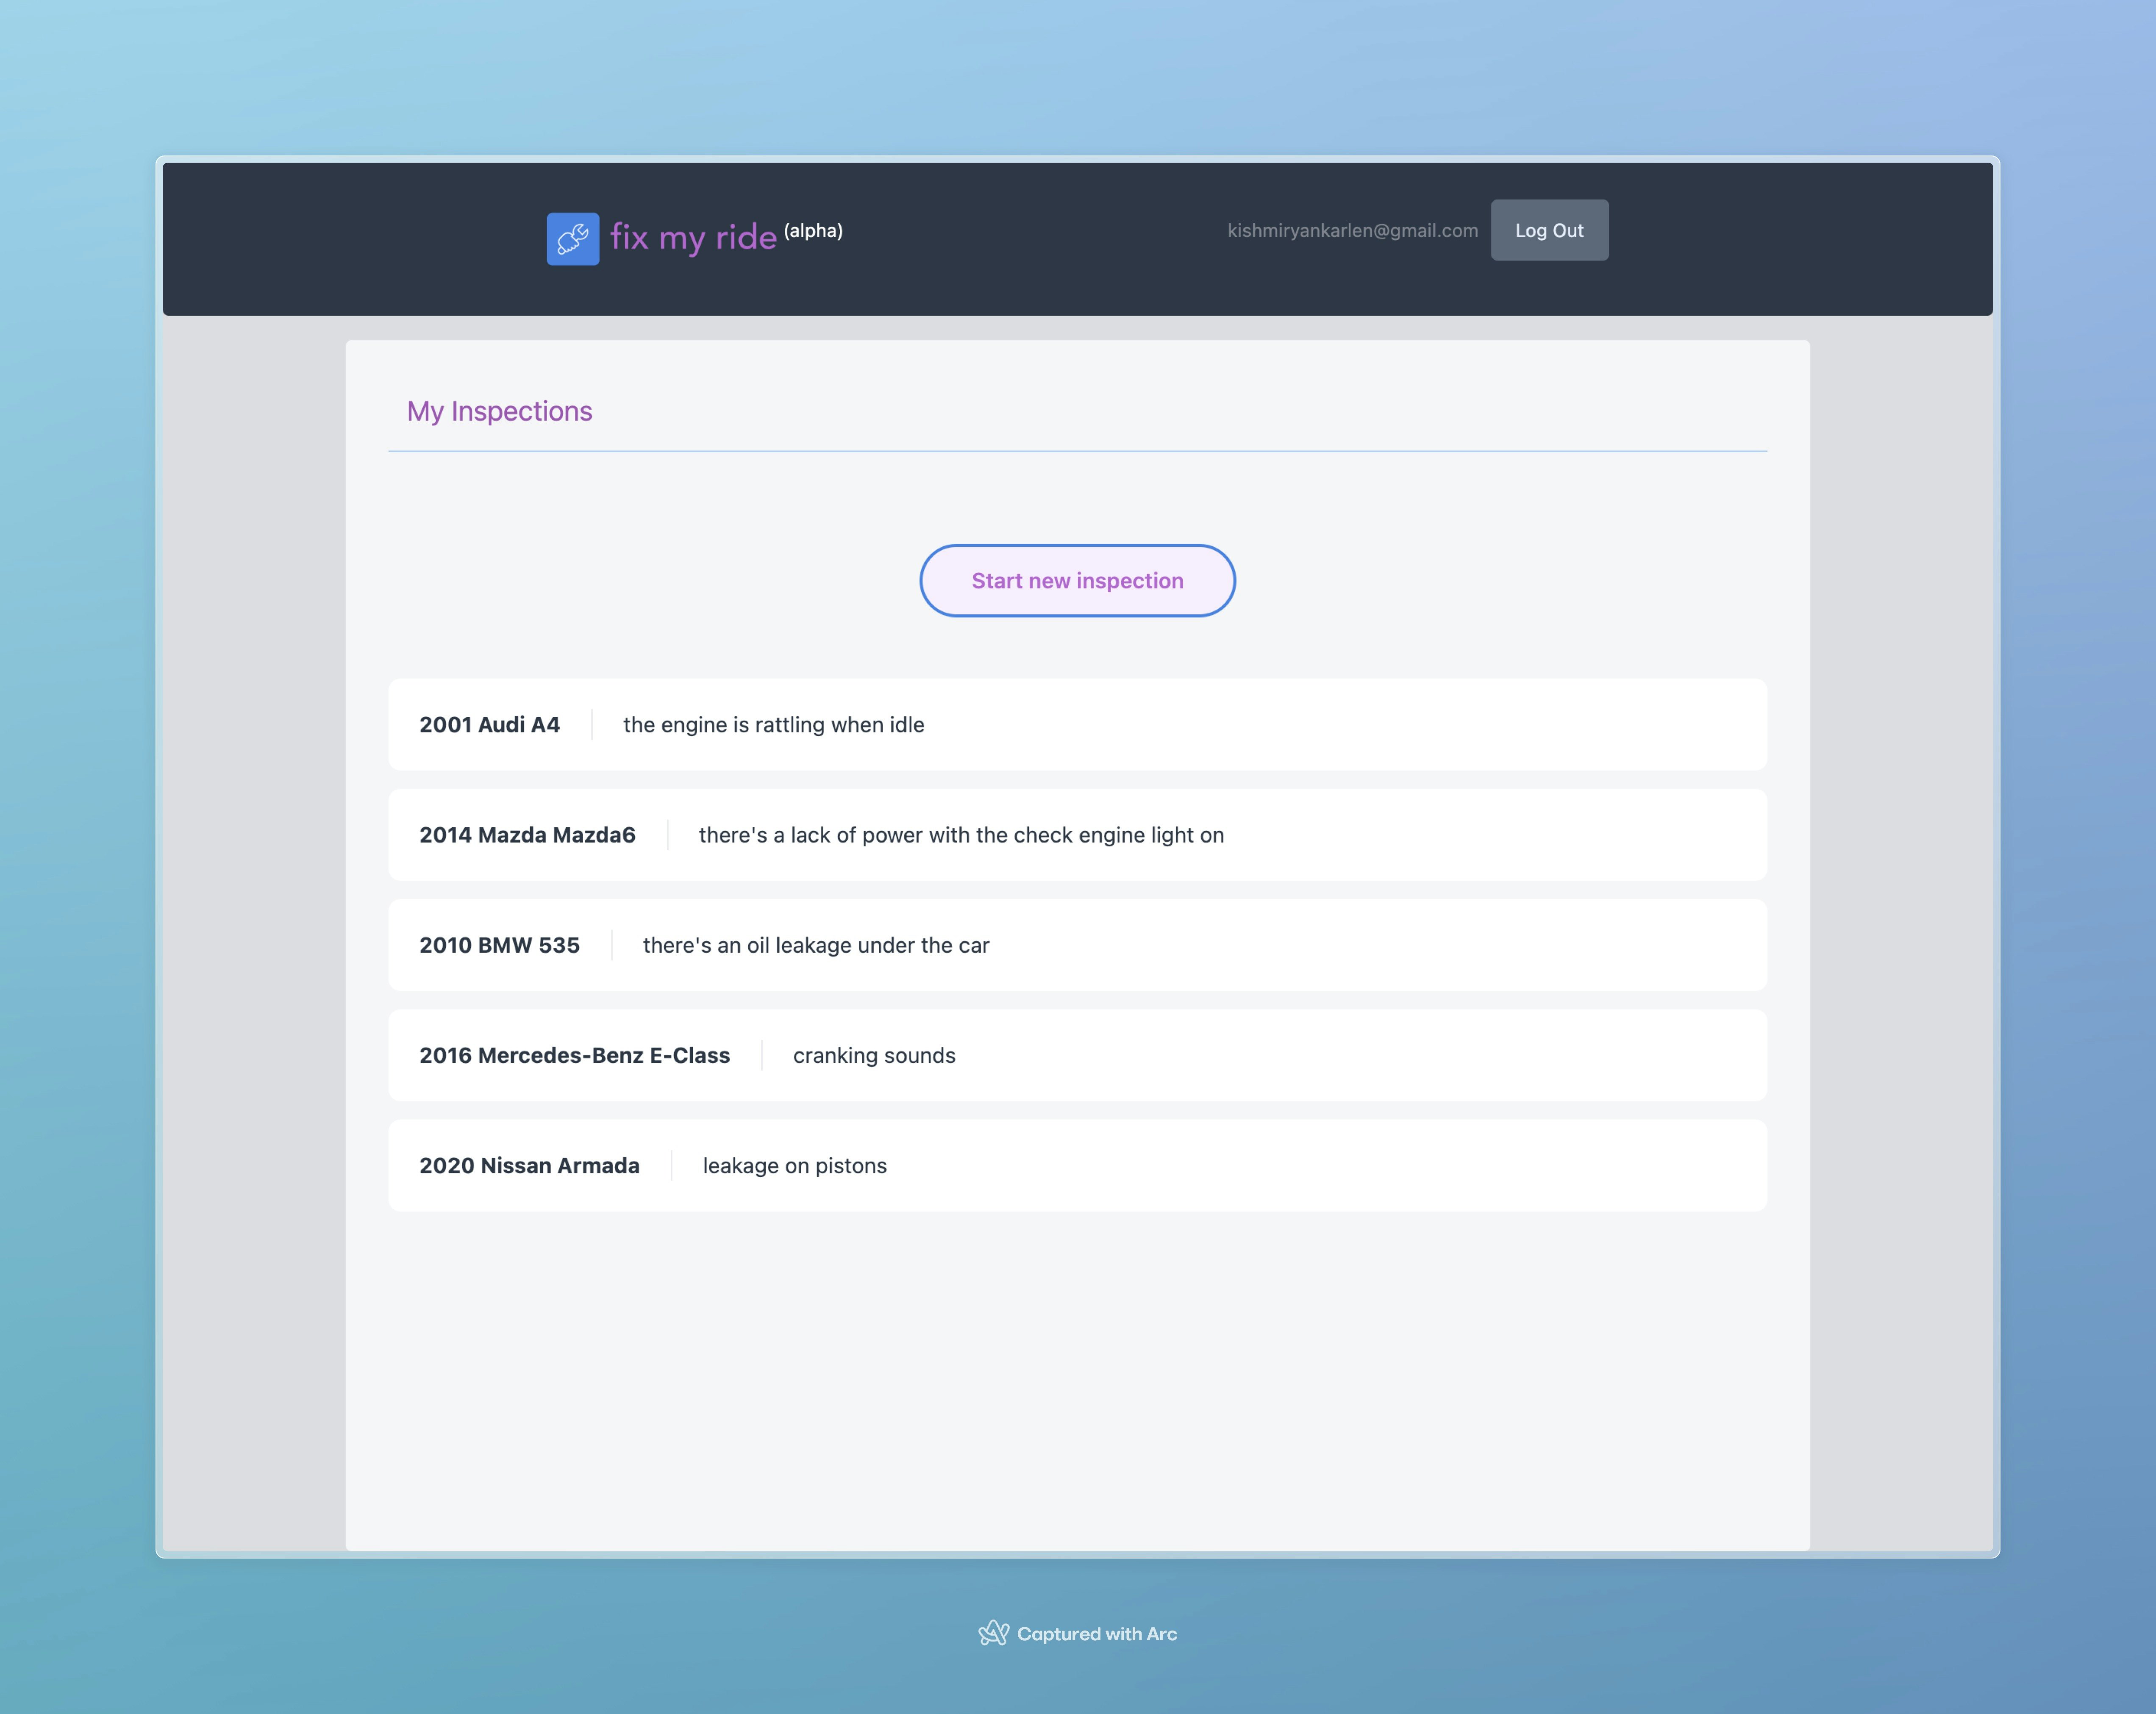
Task: Click the kishmiryankarlen@gmail.com account email
Action: coord(1352,231)
